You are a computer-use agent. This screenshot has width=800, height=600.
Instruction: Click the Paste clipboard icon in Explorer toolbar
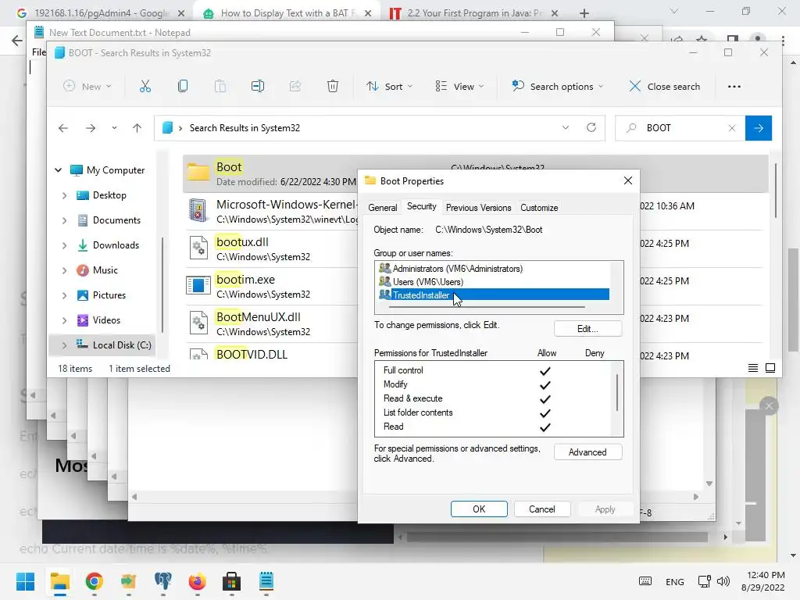coord(220,86)
